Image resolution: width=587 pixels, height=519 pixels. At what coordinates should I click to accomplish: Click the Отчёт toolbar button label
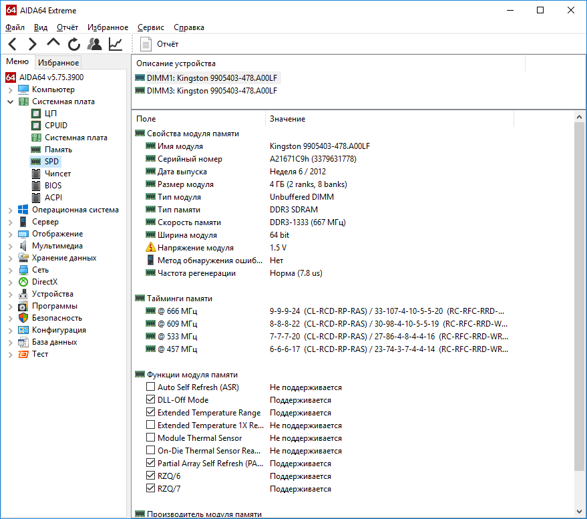(168, 44)
